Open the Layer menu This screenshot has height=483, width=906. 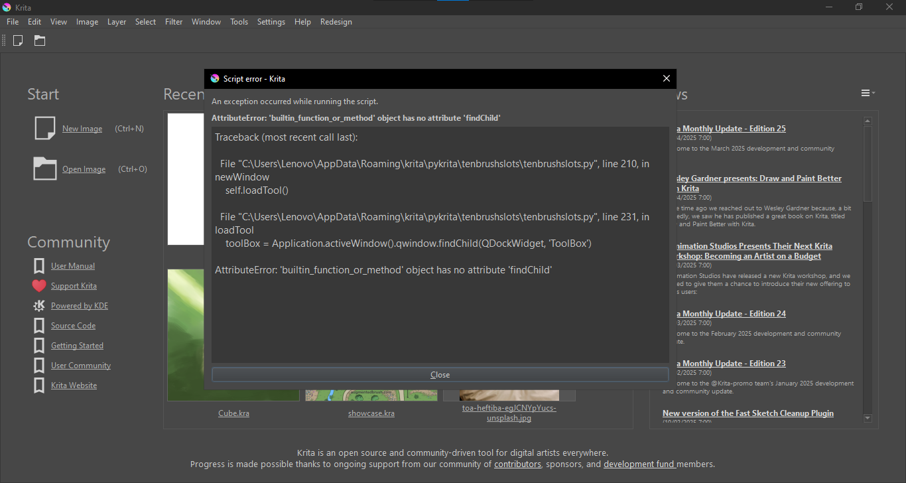point(117,22)
